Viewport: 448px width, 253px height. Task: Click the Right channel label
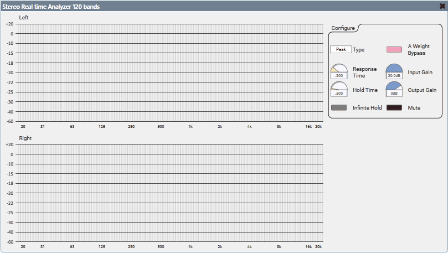pos(25,138)
